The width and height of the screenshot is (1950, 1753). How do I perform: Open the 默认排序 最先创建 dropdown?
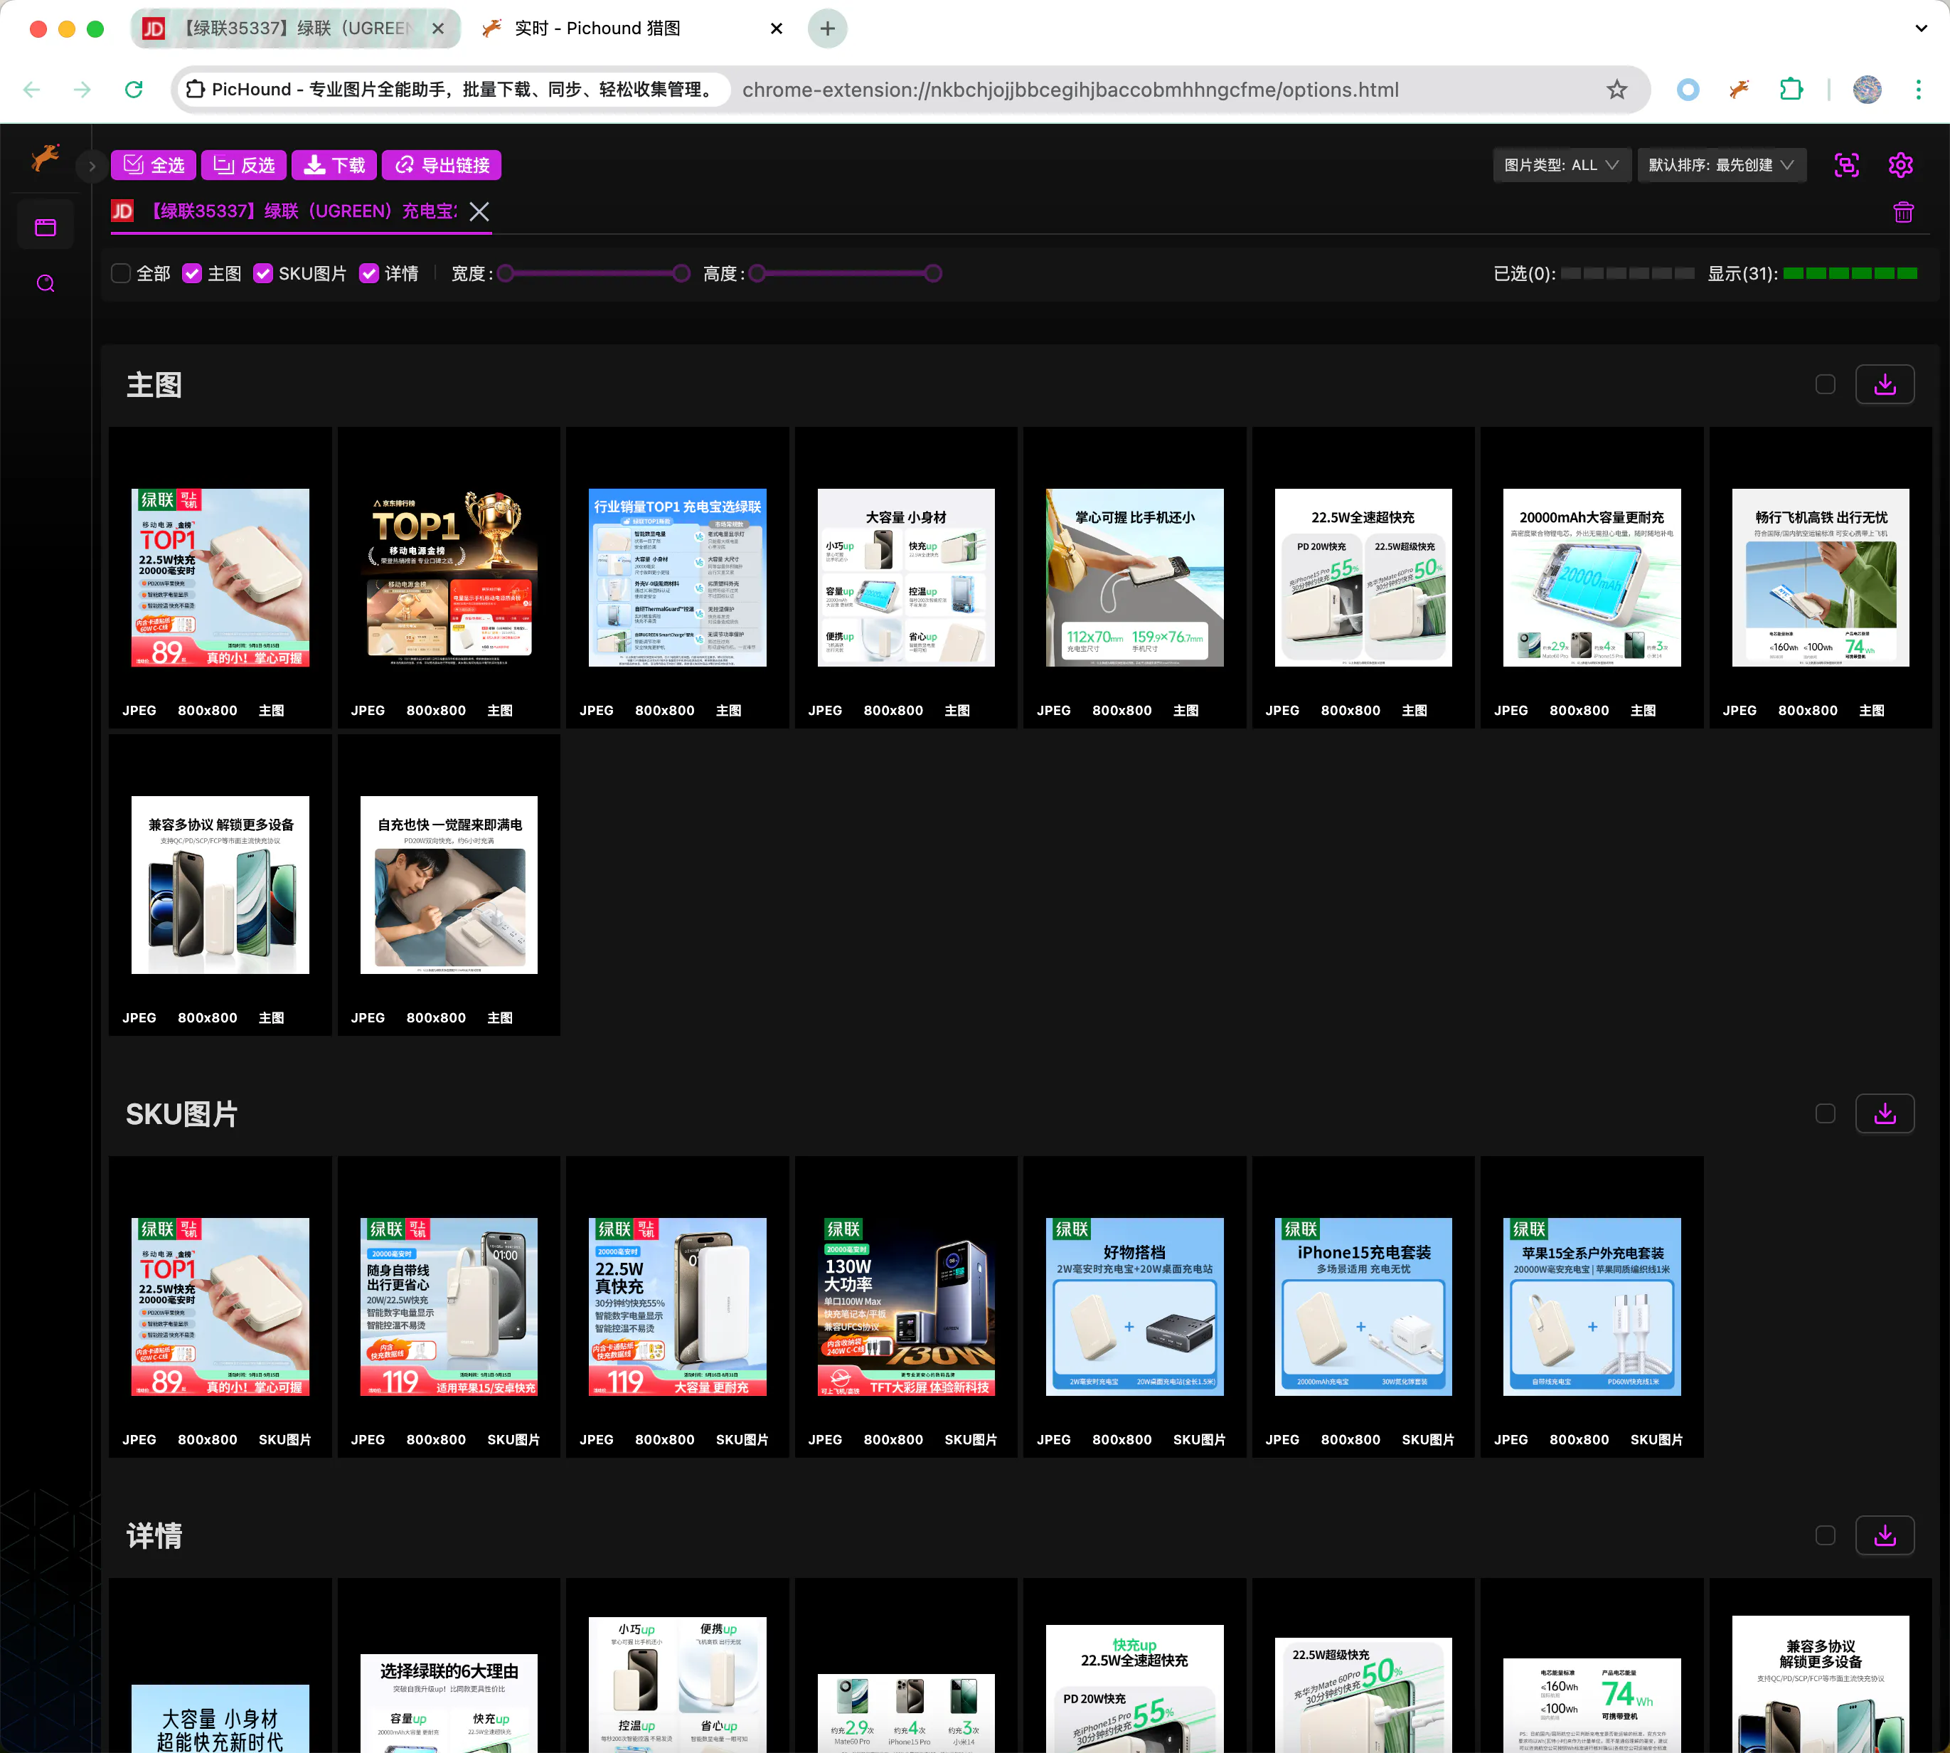point(1720,165)
